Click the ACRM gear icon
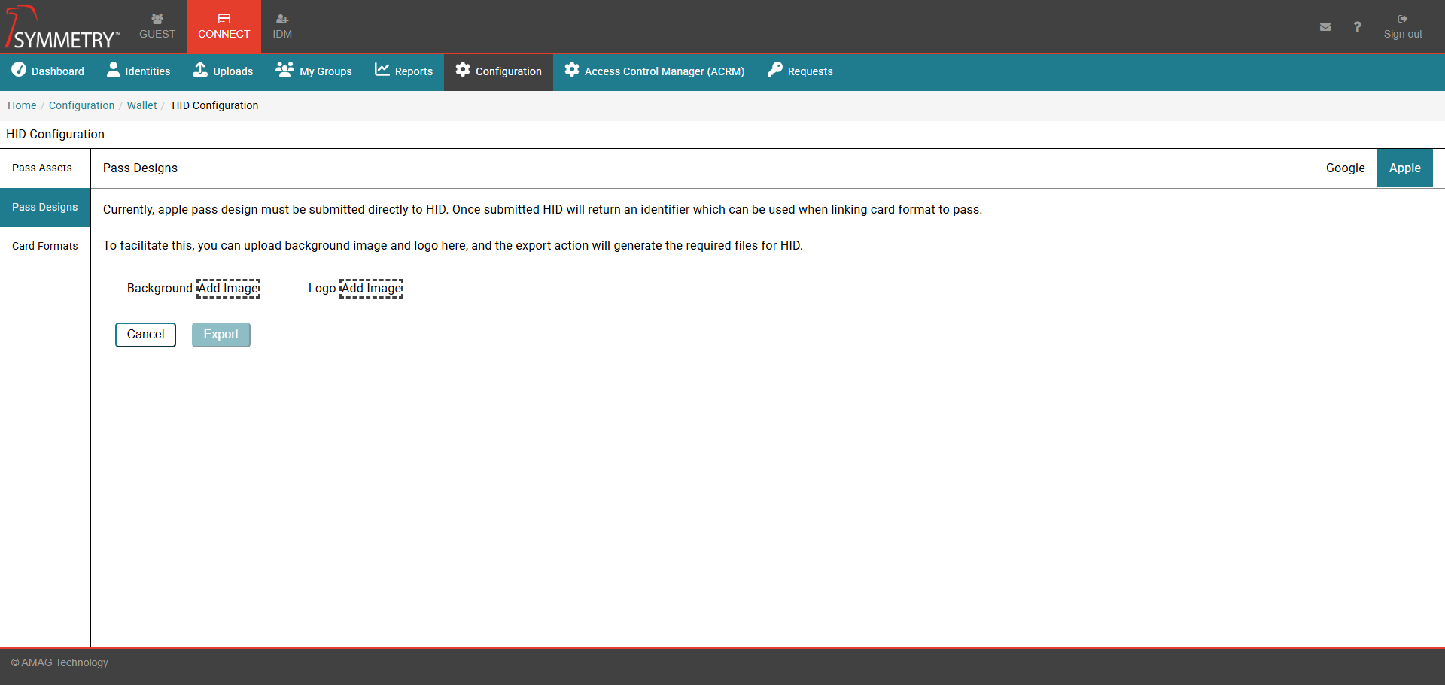Viewport: 1445px width, 685px height. 572,69
